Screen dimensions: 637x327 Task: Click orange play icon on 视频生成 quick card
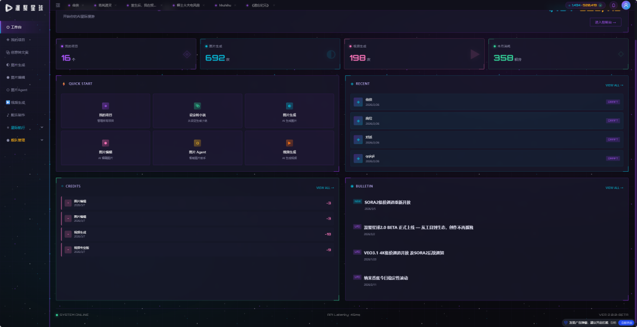click(x=289, y=143)
